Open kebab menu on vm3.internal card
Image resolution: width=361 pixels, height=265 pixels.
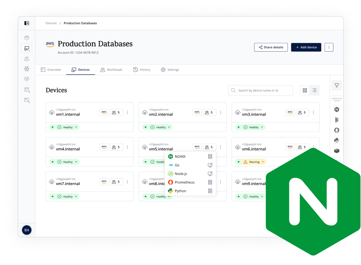tap(314, 112)
